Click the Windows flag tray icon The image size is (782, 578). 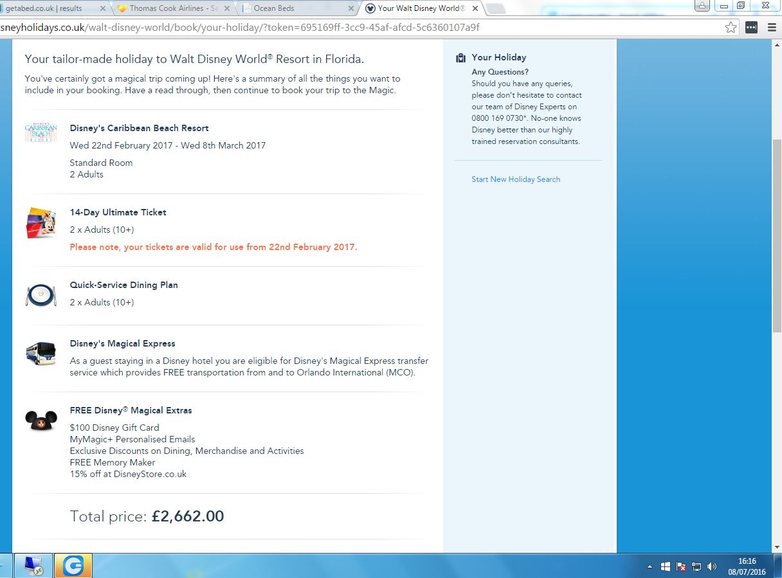point(666,566)
